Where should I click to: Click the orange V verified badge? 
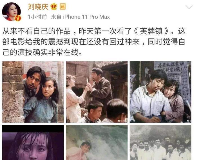[x=17, y=18]
